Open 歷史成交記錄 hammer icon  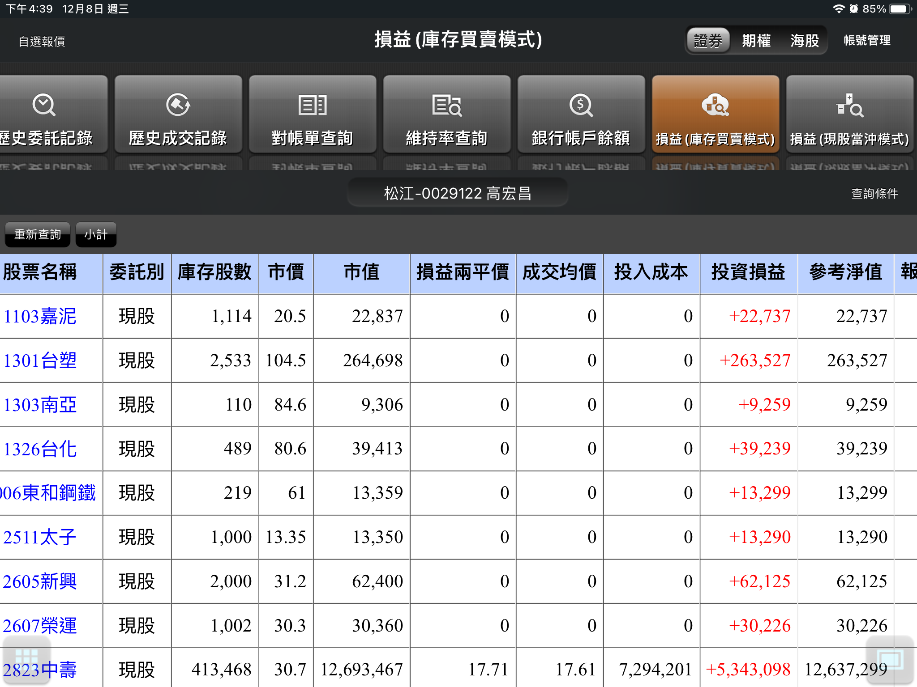(x=178, y=105)
